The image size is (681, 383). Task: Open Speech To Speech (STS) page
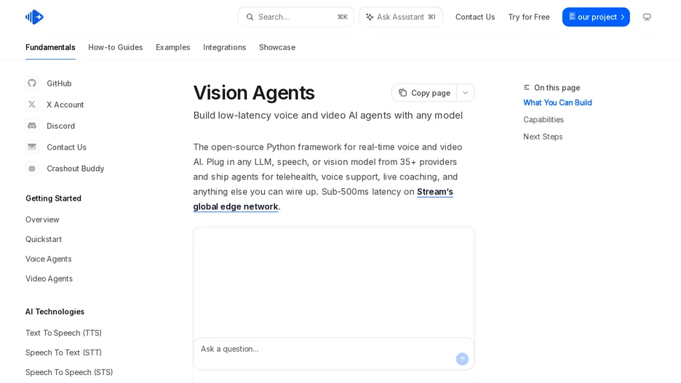click(69, 372)
